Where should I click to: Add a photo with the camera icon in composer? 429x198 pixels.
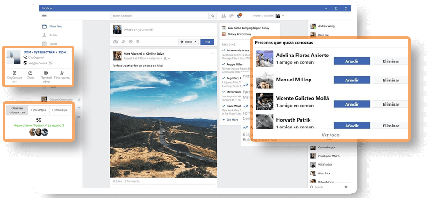click(x=115, y=42)
